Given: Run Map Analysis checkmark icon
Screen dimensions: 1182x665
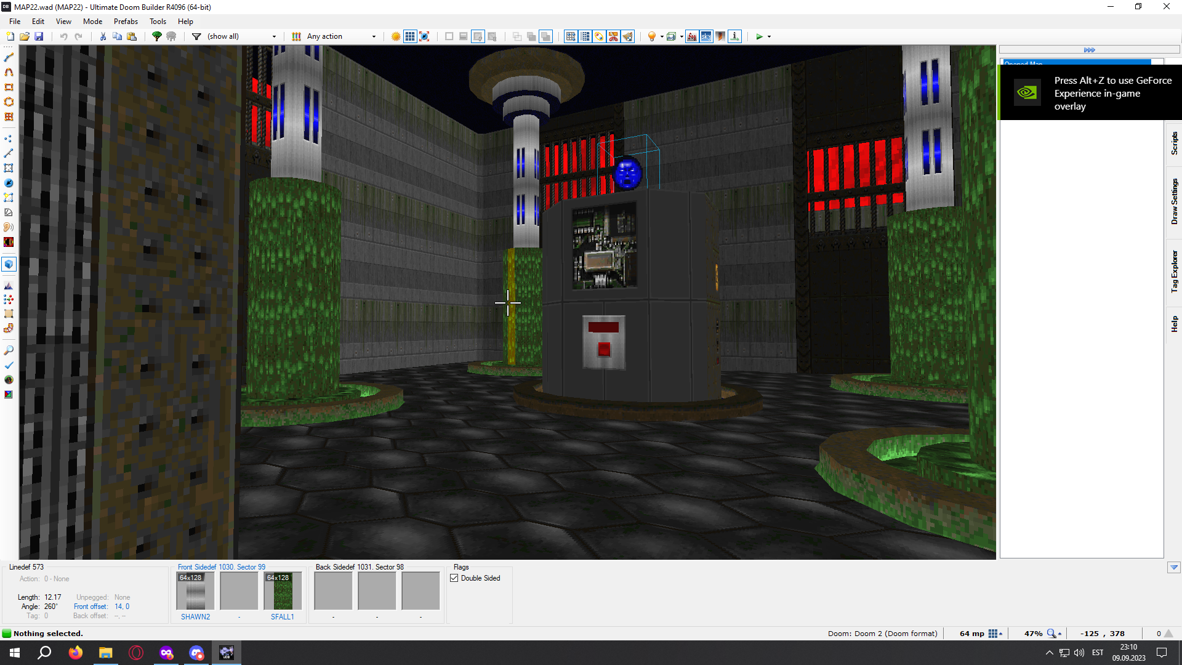Looking at the screenshot, I should 9,365.
